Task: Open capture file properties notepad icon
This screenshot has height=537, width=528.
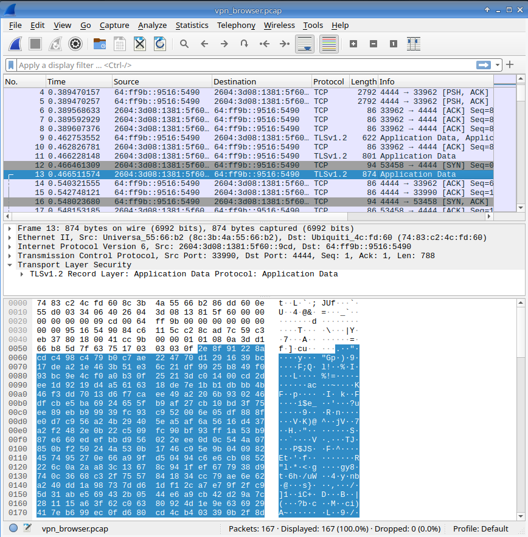Action: pyautogui.click(x=27, y=528)
